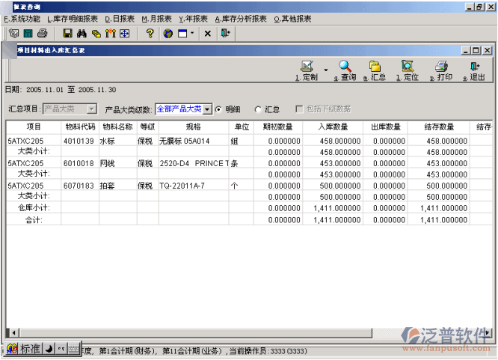This screenshot has height=360, width=498.
Task: Click the 定位 locate icon
Action: (408, 67)
